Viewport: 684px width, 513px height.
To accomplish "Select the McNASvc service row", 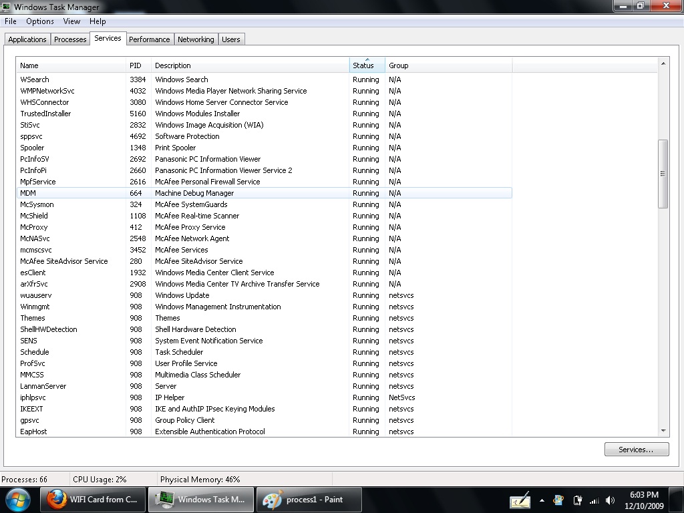I will pos(264,238).
